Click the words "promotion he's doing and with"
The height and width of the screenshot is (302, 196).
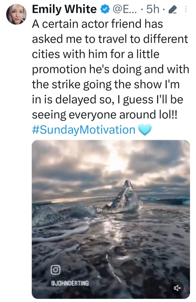pos(110,70)
